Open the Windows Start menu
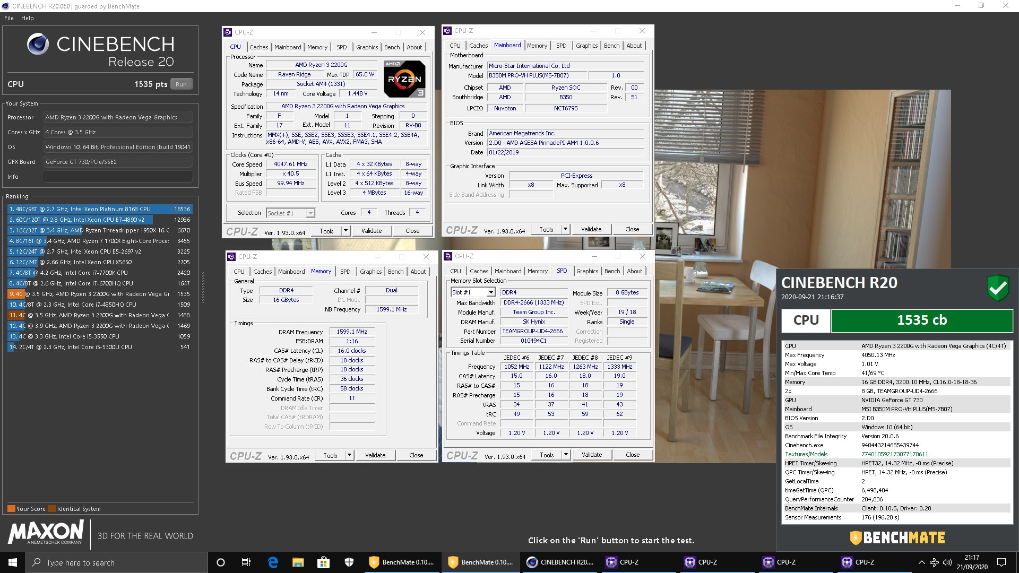The height and width of the screenshot is (573, 1019). 13,562
